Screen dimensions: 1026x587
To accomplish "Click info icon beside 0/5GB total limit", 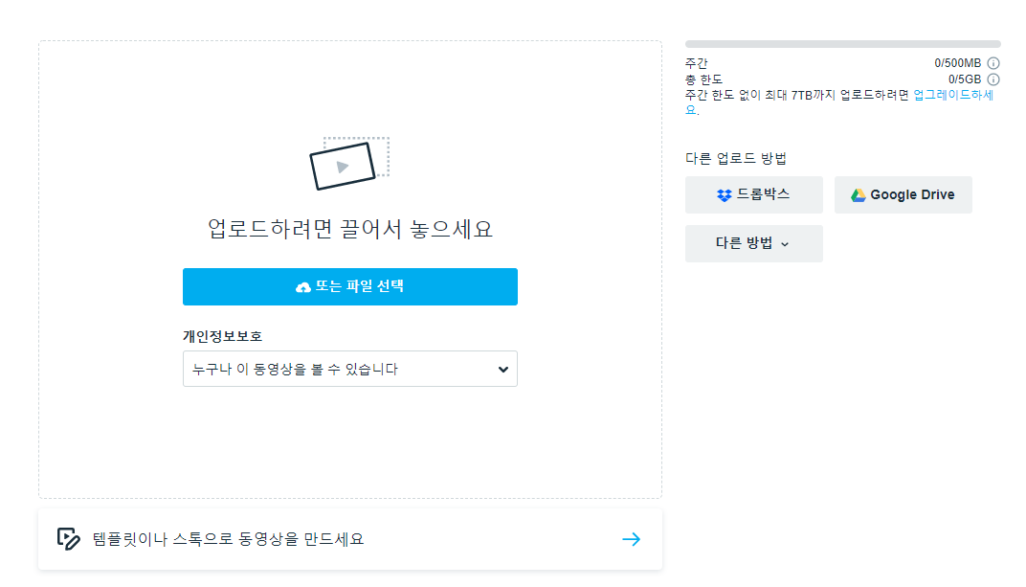I will pos(993,79).
